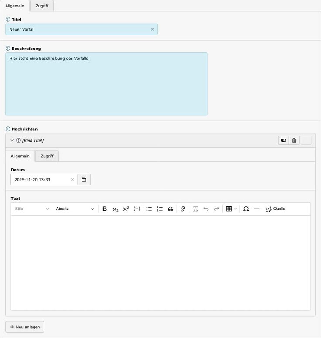Collapse the [Kein Titel] record
The width and height of the screenshot is (321, 338).
coord(12,140)
